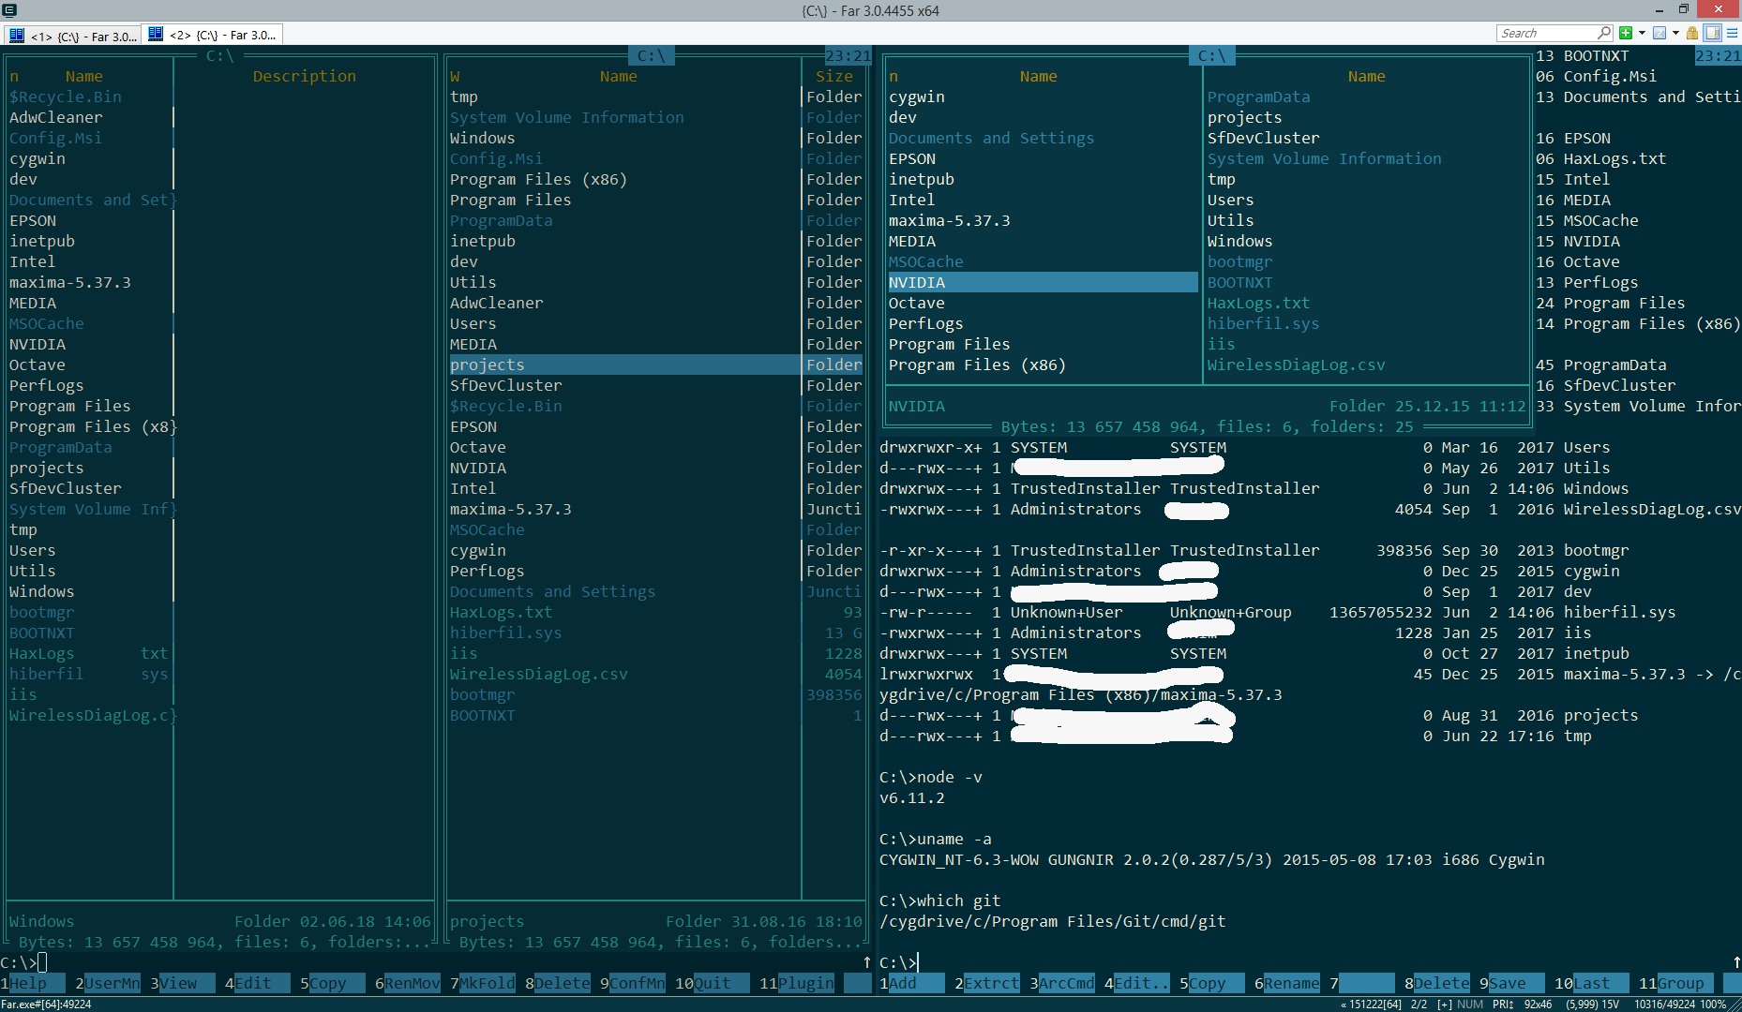The width and height of the screenshot is (1742, 1012).
Task: Click the 5 Copy key in left console
Action: point(333,983)
